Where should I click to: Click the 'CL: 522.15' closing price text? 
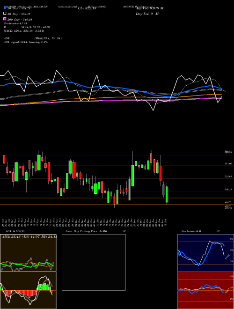87,8
